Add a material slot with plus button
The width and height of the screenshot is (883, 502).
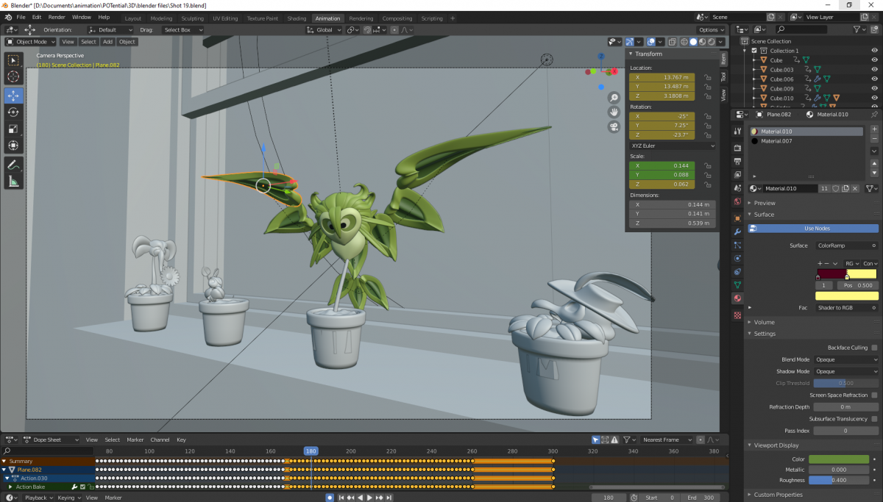pos(874,129)
